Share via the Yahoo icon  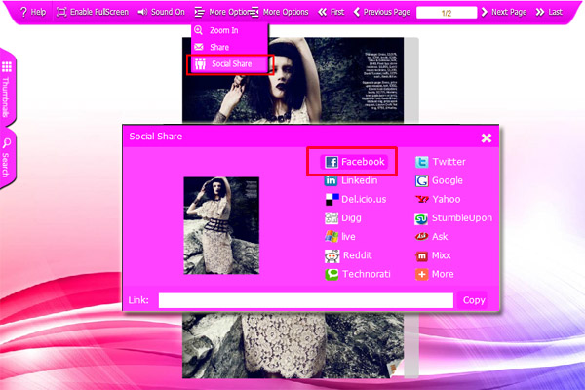[x=421, y=199]
